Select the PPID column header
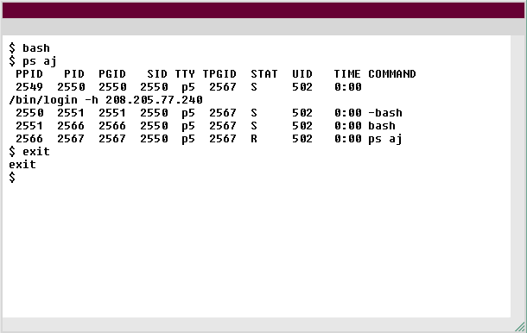This screenshot has width=527, height=333. click(x=29, y=74)
